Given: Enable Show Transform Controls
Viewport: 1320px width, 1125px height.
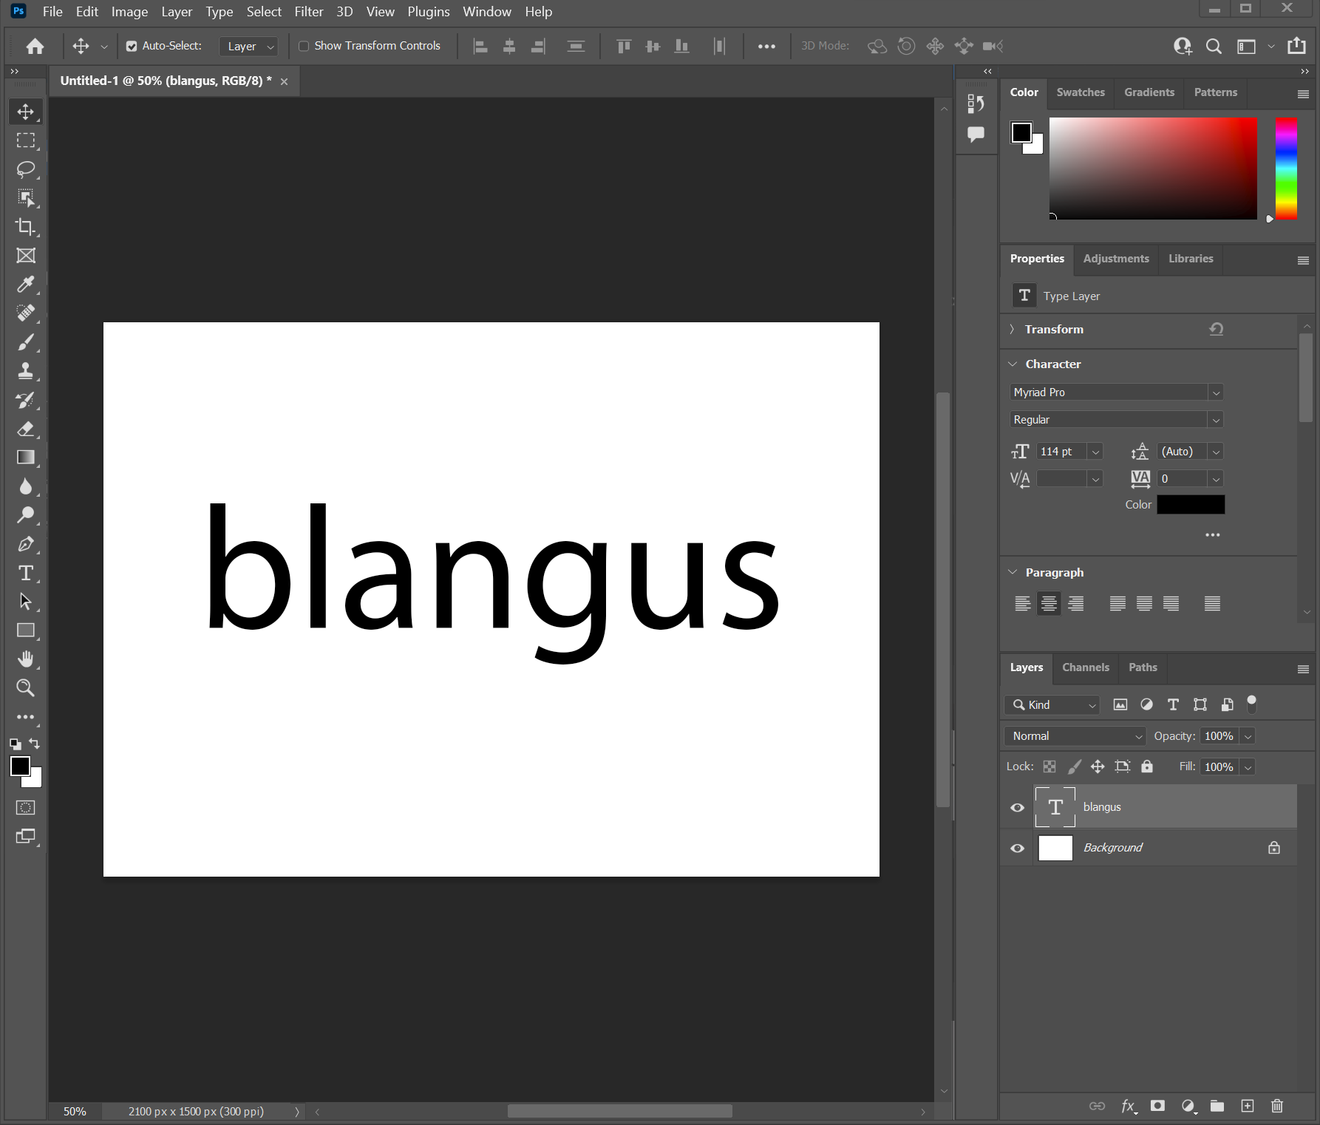Looking at the screenshot, I should pyautogui.click(x=304, y=46).
